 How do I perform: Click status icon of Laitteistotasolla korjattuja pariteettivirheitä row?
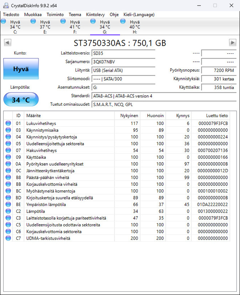point(8,218)
